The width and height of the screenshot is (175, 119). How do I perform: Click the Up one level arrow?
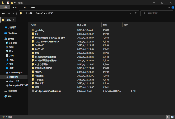(17, 13)
